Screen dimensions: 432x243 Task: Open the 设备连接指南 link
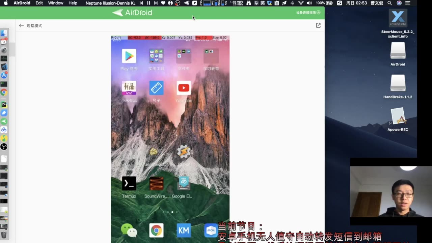308,12
